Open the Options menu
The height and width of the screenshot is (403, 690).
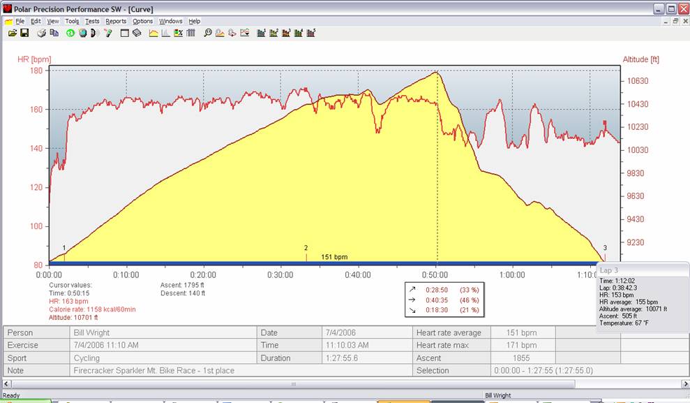point(143,21)
